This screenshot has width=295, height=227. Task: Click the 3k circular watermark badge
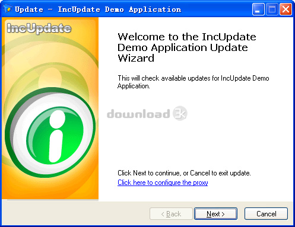[180, 113]
